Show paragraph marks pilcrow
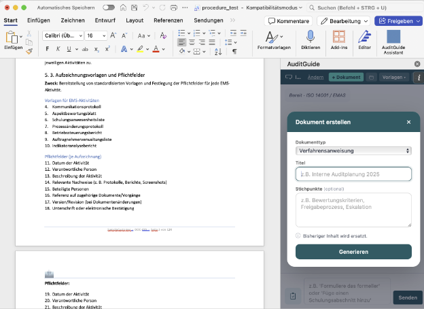This screenshot has height=309, width=424. tap(234, 52)
